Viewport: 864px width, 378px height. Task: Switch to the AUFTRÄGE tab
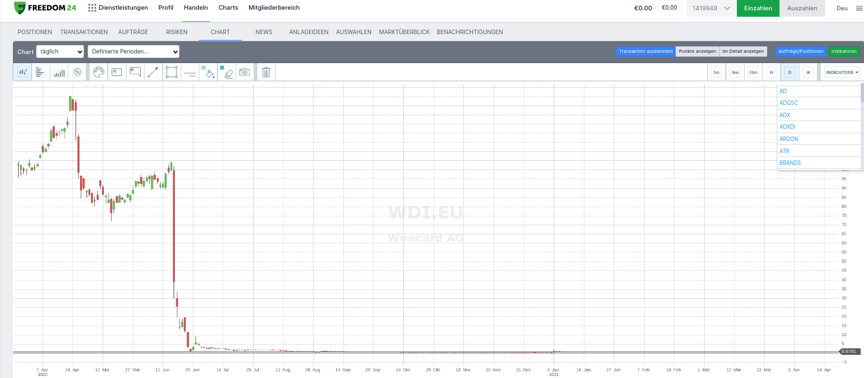(134, 32)
